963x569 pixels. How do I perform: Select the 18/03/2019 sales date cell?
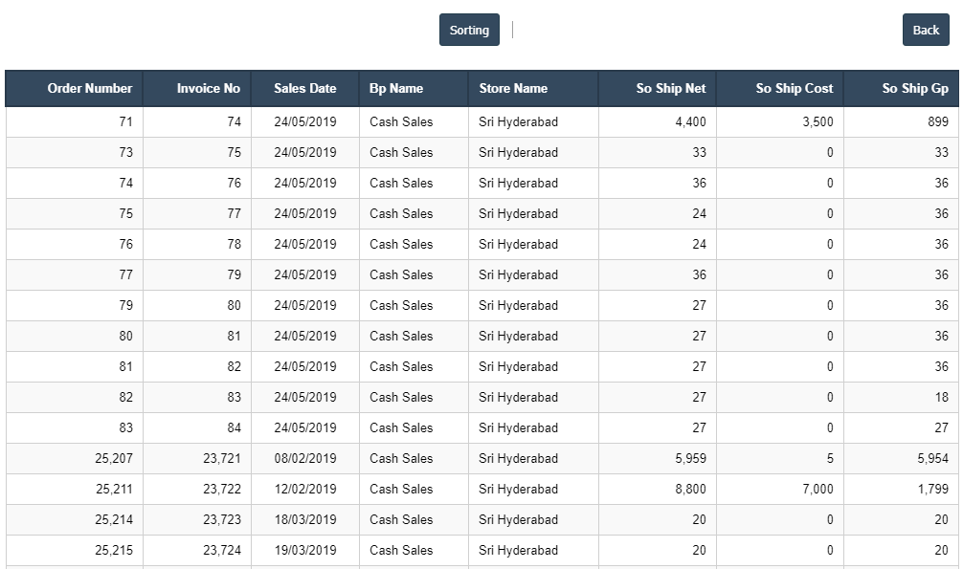[x=305, y=519]
